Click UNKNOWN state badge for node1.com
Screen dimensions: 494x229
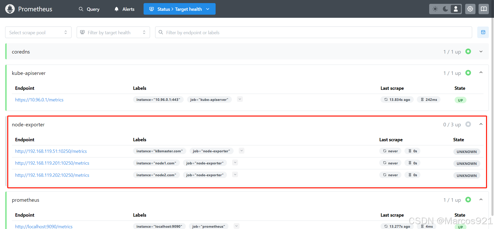tap(466, 164)
